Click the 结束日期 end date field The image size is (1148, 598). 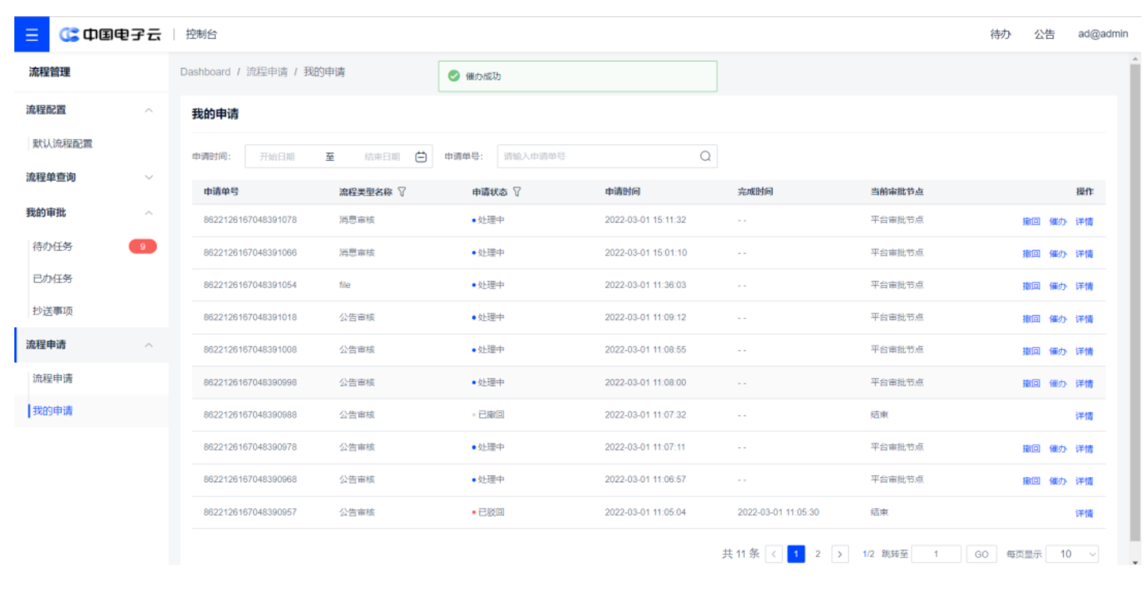tap(382, 156)
